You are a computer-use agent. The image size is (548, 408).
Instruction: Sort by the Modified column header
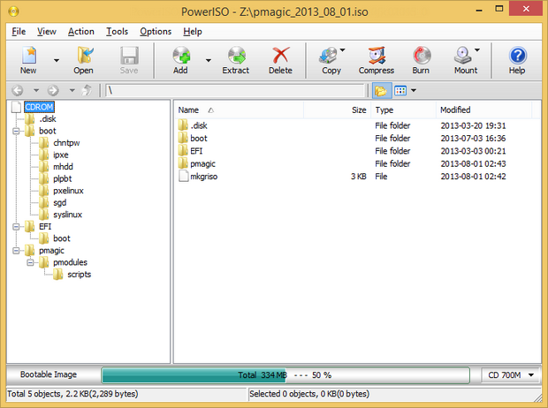[484, 110]
